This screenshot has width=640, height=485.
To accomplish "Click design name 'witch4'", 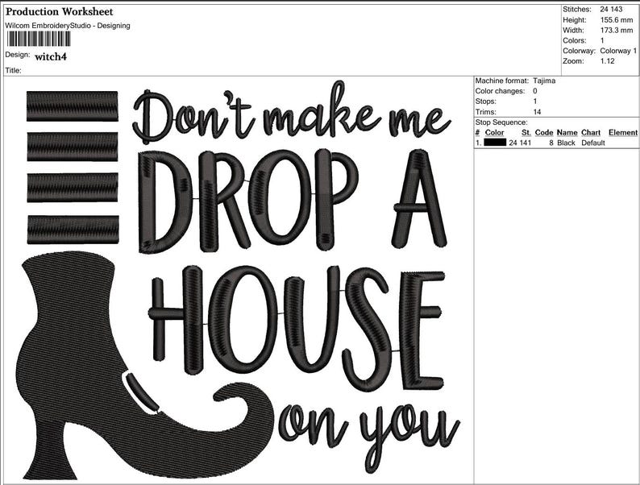I will pos(51,56).
